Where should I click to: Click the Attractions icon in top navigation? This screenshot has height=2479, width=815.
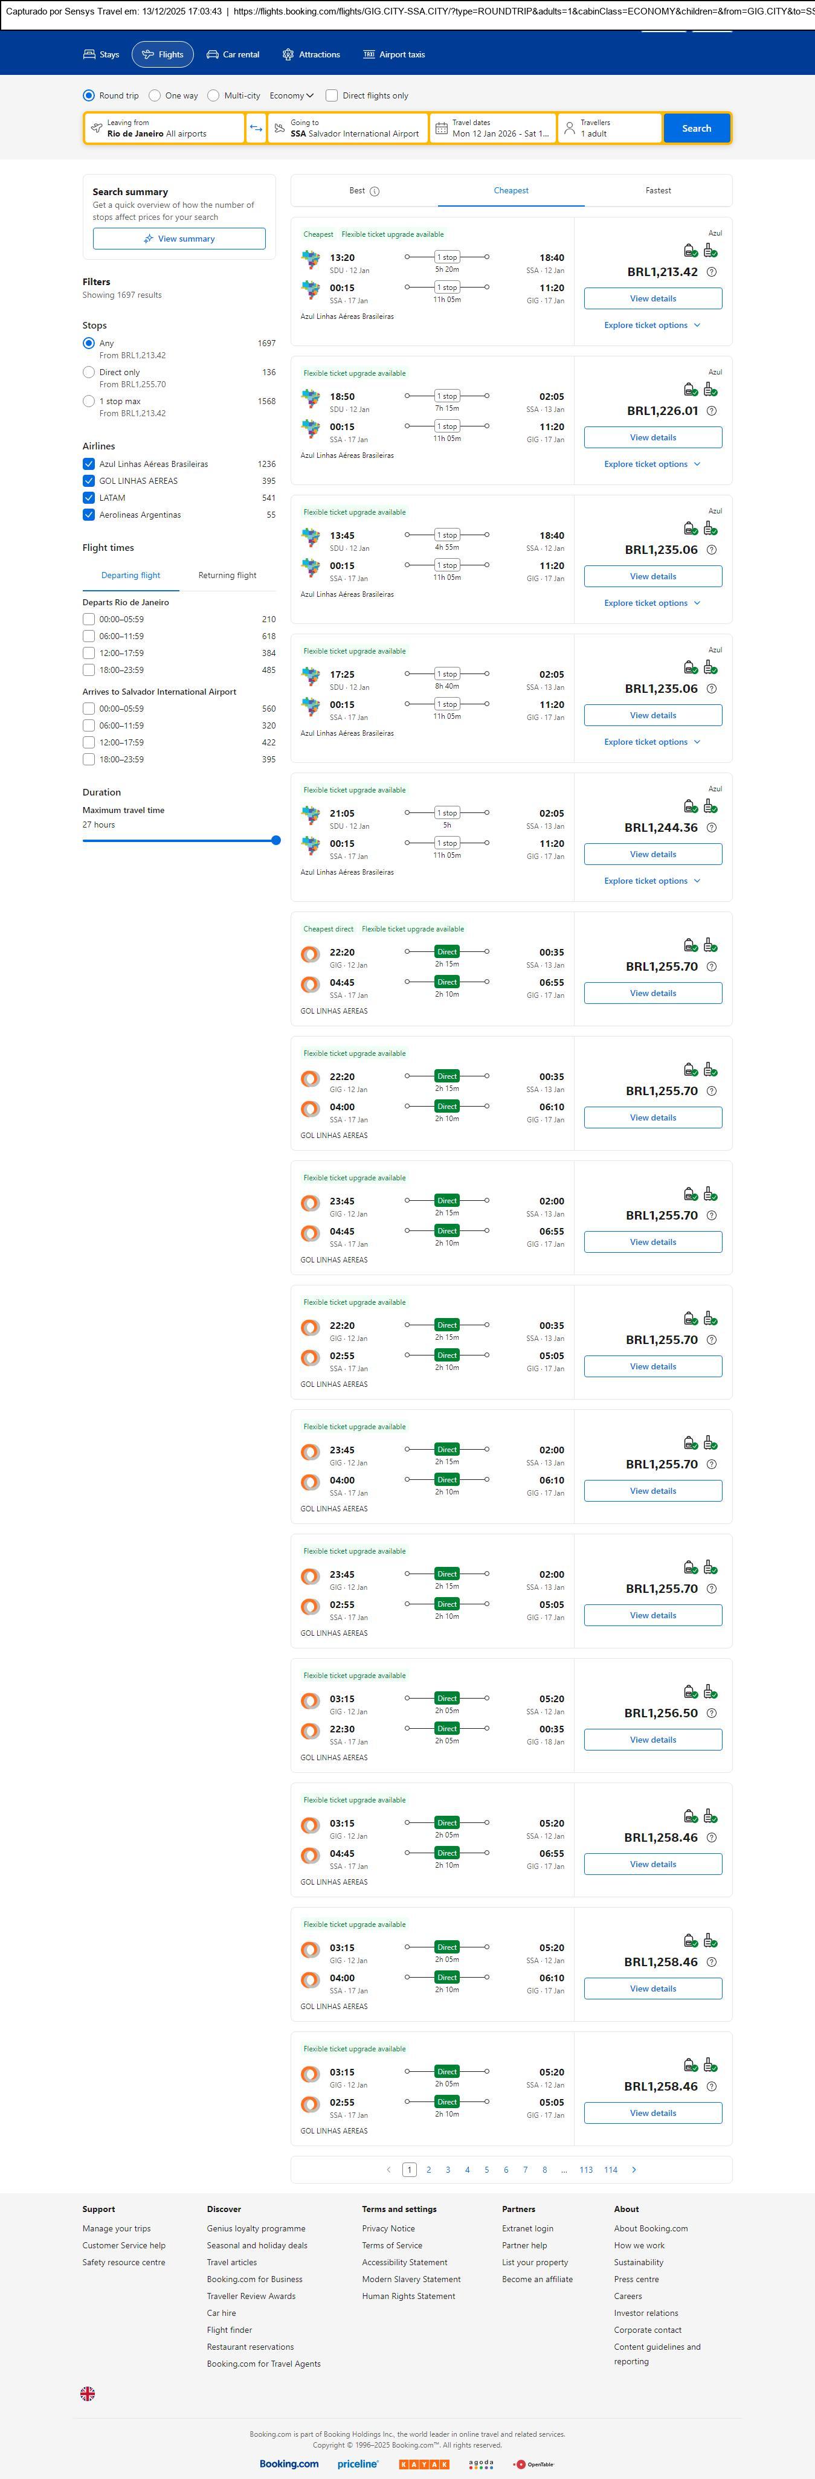click(288, 55)
